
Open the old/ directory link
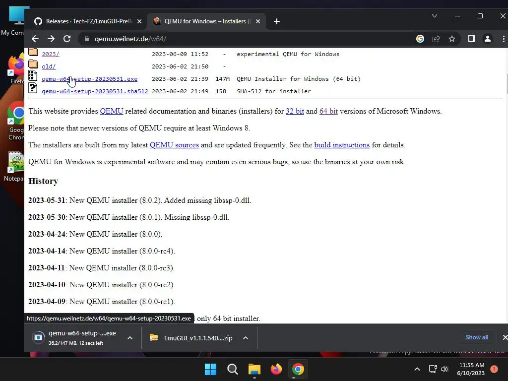coord(49,66)
